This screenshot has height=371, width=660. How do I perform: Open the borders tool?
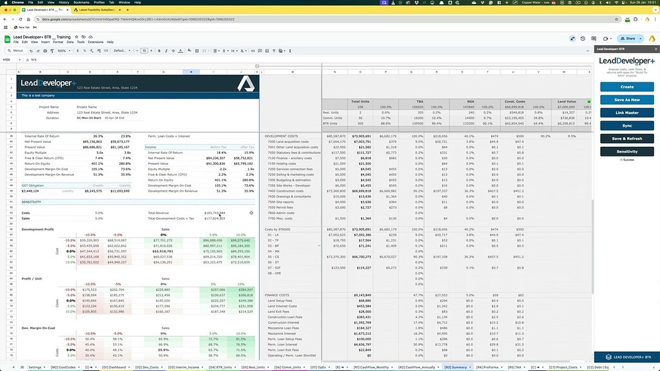[x=197, y=51]
